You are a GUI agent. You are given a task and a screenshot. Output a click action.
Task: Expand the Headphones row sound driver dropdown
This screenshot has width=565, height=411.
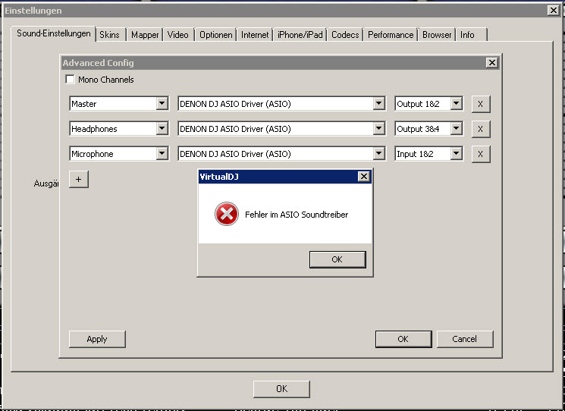[378, 129]
